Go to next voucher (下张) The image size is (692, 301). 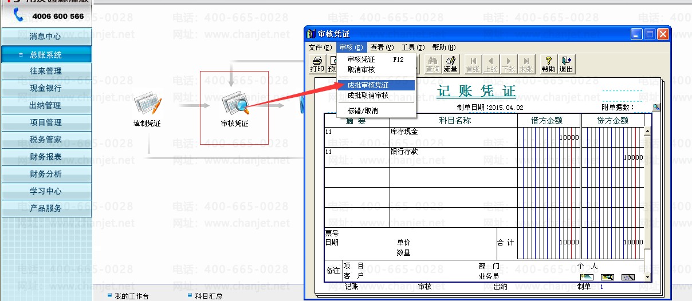(x=508, y=64)
